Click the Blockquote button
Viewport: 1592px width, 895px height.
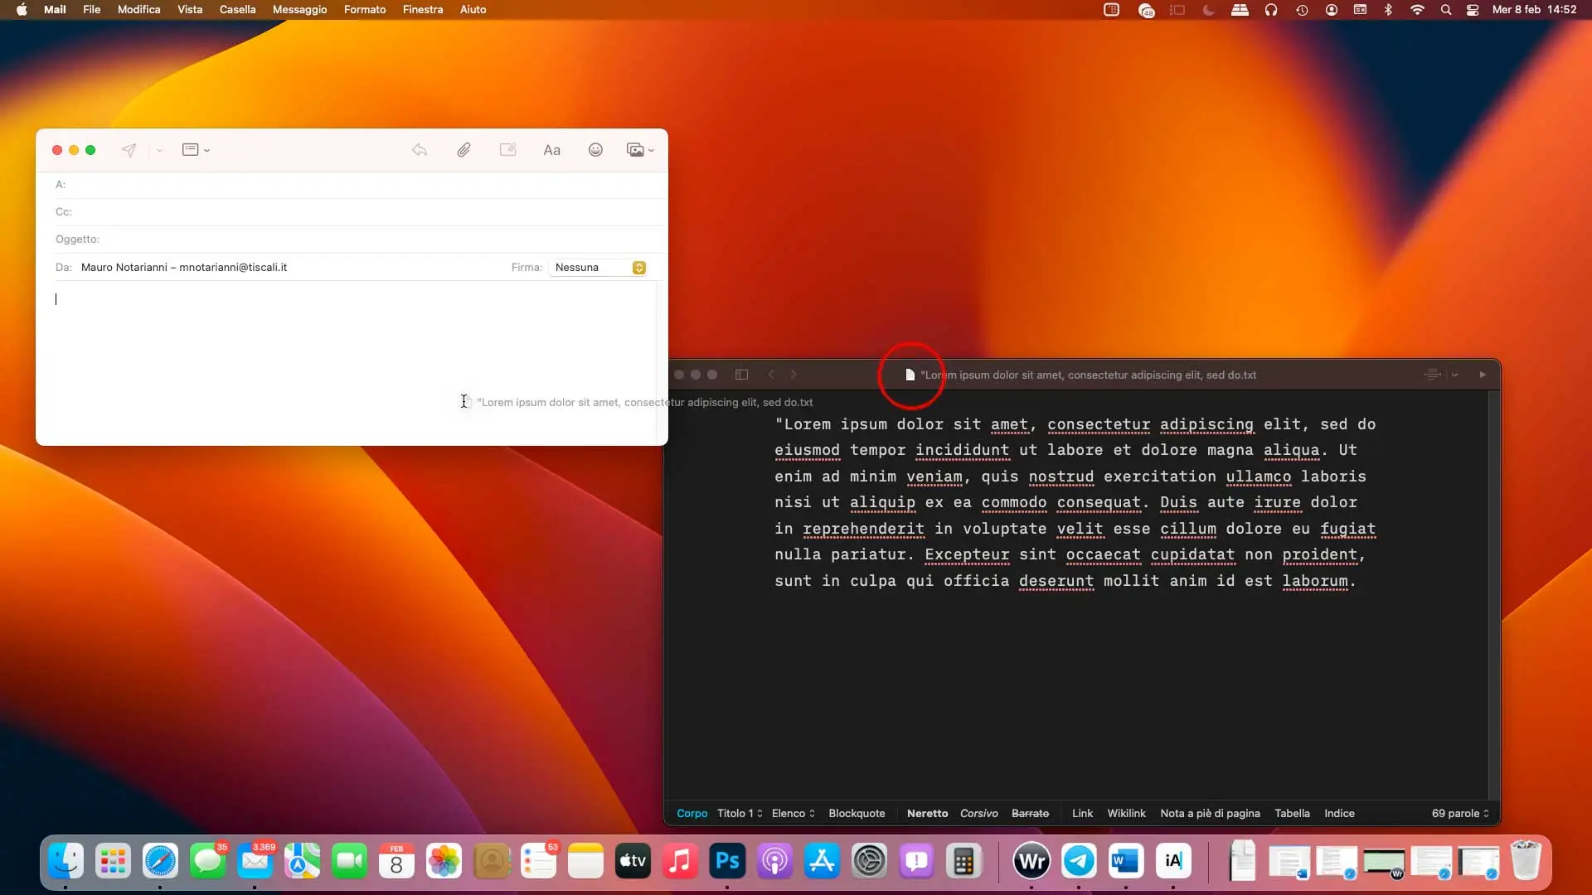[857, 814]
